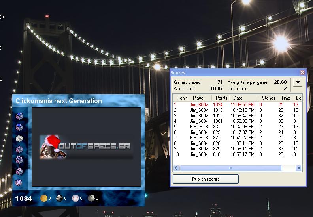Click the date 10:41:27 PM
Image resolution: width=313 pixels, height=217 pixels.
(242, 138)
